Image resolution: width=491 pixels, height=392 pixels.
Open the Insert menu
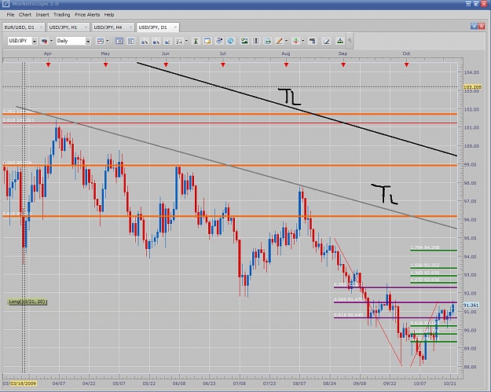(42, 15)
